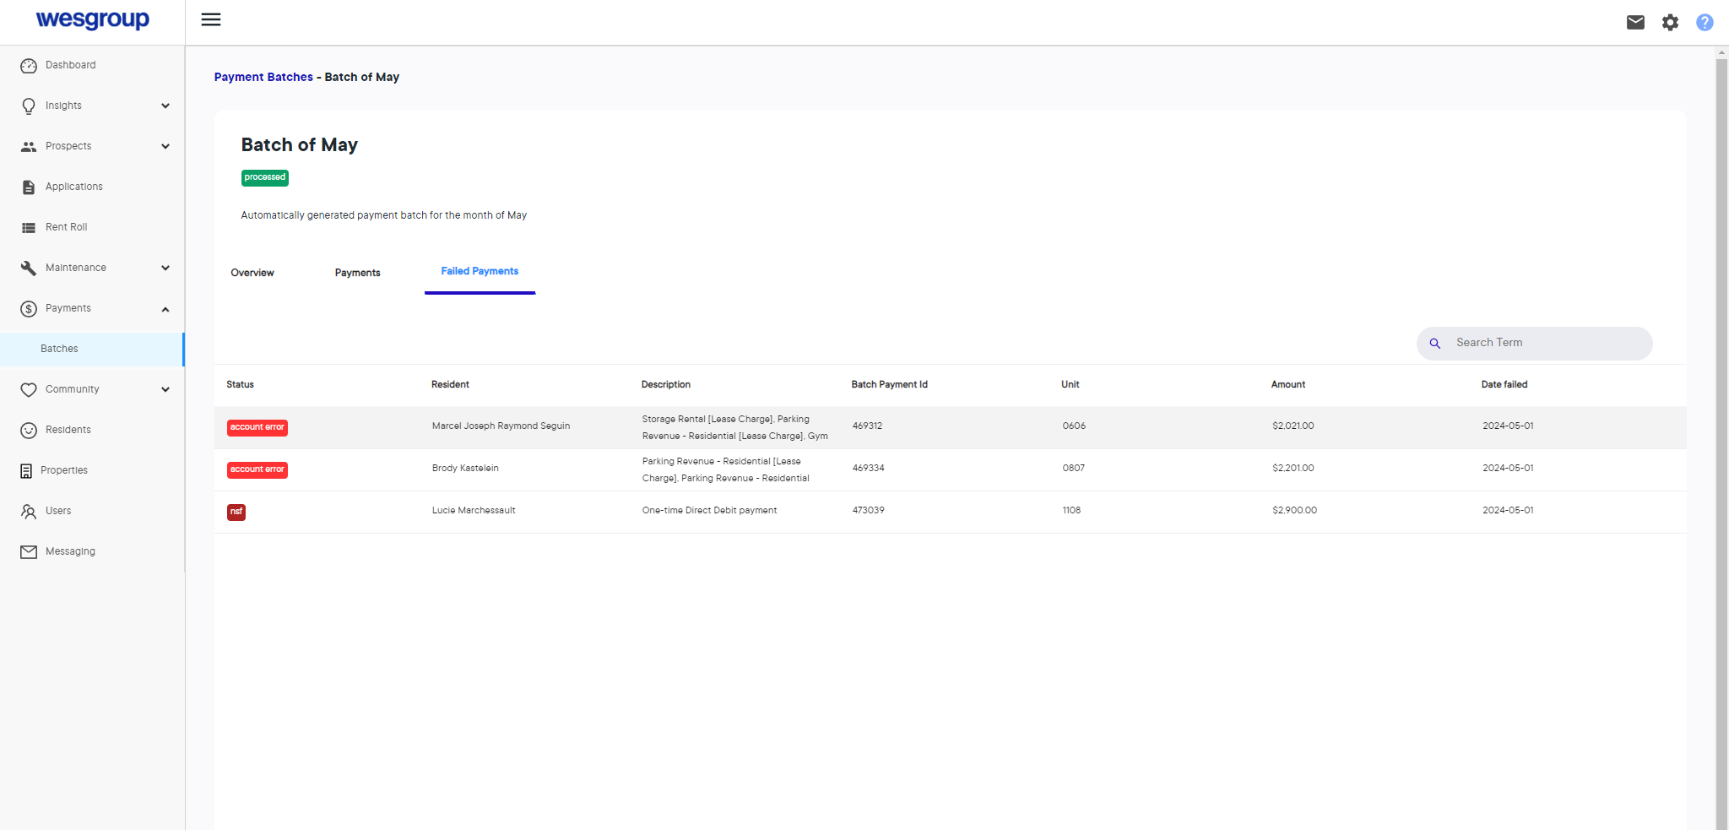Click the Properties building icon
1729x830 pixels.
click(26, 471)
